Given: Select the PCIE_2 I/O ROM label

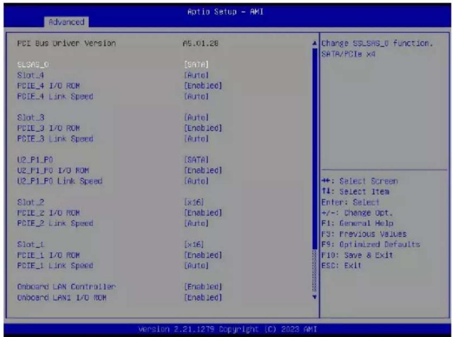Looking at the screenshot, I should coord(48,213).
